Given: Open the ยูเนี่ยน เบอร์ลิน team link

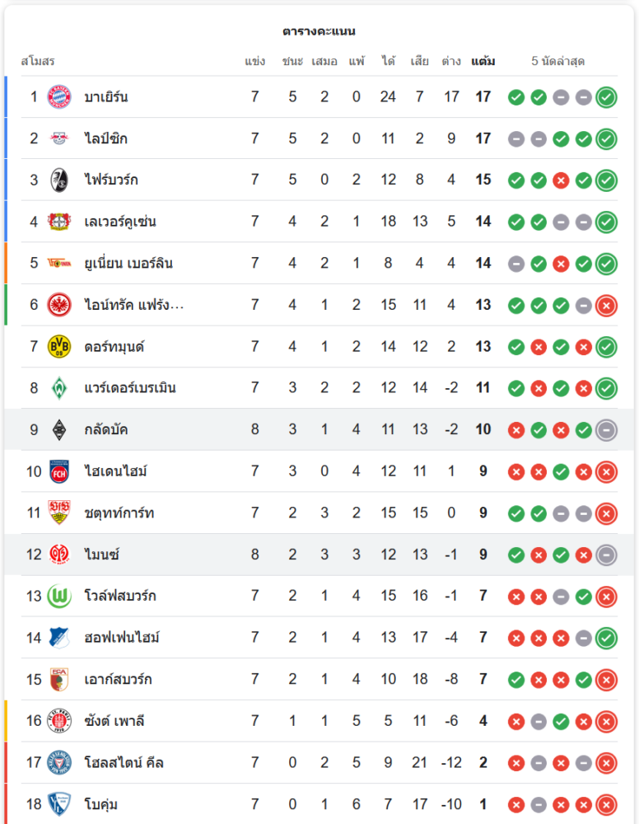Looking at the screenshot, I should pos(128,263).
